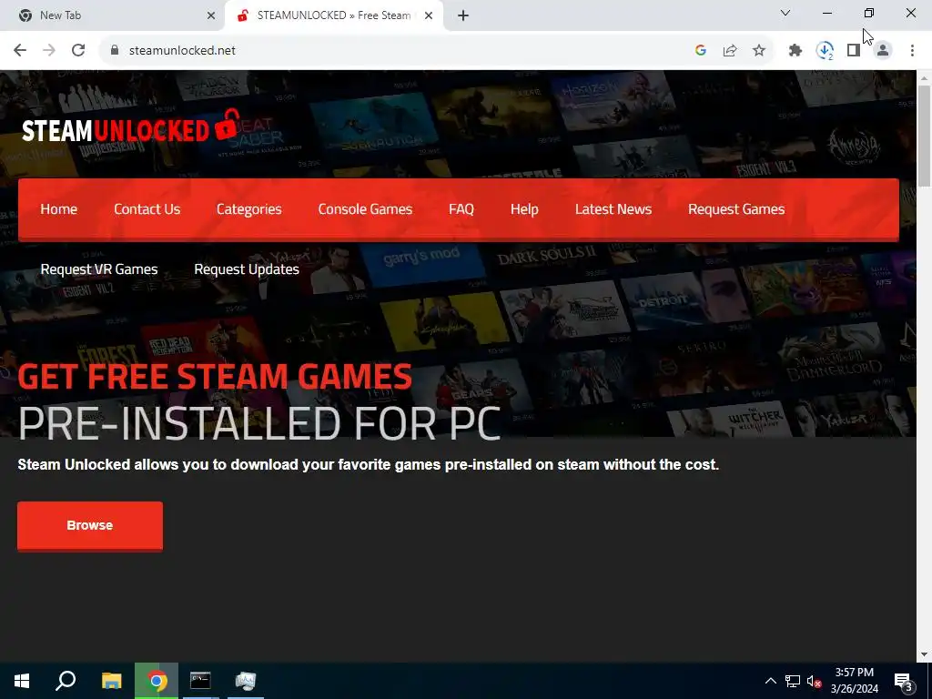Reload the steamunlocked.net page
932x699 pixels.
point(78,51)
